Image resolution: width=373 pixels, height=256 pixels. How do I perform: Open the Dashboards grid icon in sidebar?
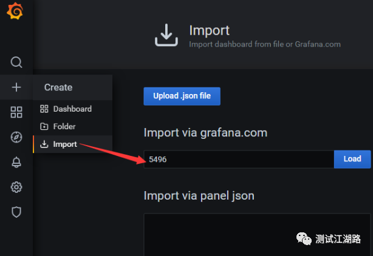click(x=16, y=112)
